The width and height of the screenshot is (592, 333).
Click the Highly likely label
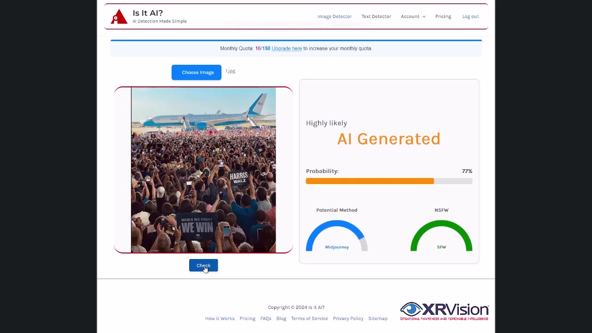[x=326, y=123]
